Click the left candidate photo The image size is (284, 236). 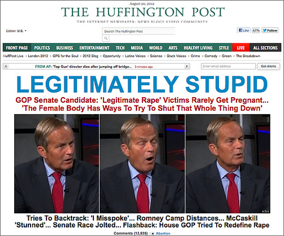(57, 164)
